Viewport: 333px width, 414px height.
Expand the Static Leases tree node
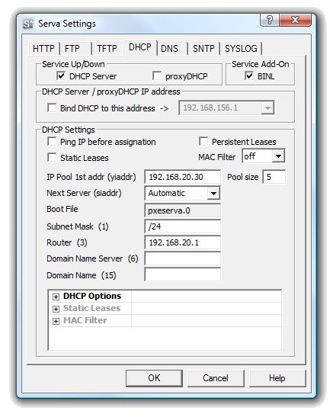[56, 309]
